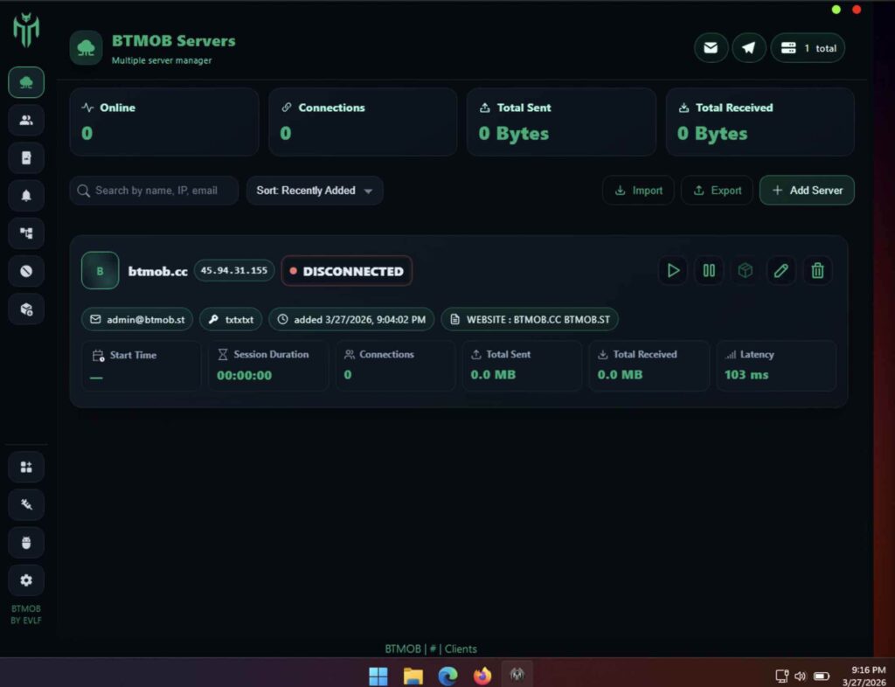Click the BTMOB wolf logo

pos(26,31)
